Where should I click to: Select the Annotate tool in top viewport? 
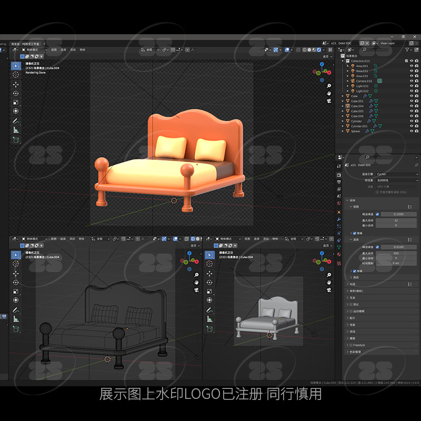pyautogui.click(x=16, y=121)
